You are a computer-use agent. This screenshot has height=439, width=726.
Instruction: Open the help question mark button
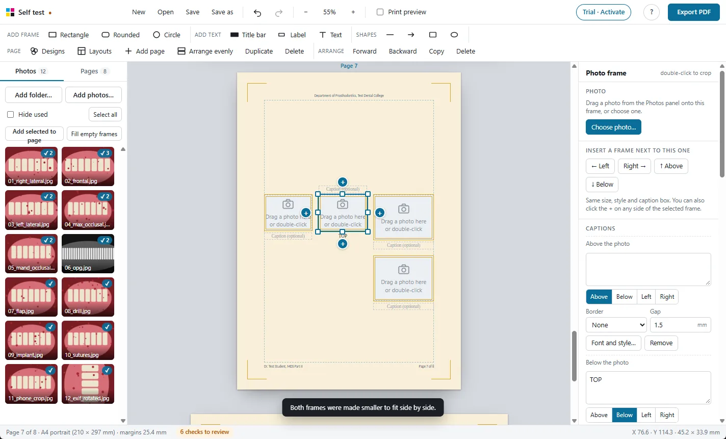coord(652,12)
